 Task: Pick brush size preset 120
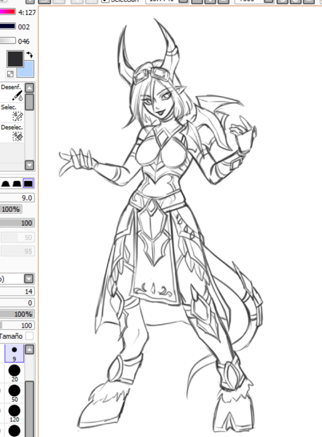(x=14, y=413)
